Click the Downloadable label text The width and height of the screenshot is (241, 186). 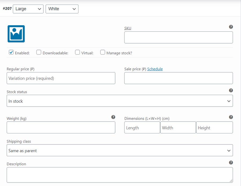click(55, 53)
